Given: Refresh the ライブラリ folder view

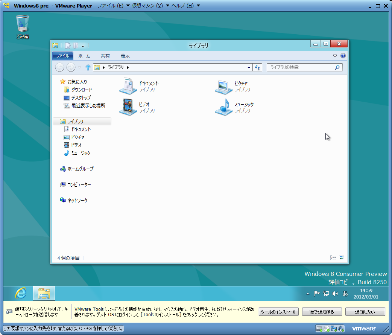Looking at the screenshot, I should click(257, 67).
